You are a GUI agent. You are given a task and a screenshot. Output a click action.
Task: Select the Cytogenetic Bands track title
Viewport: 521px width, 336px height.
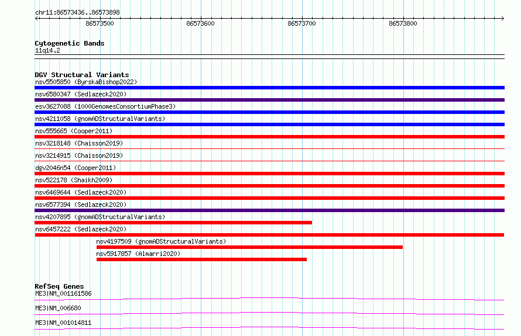point(70,43)
